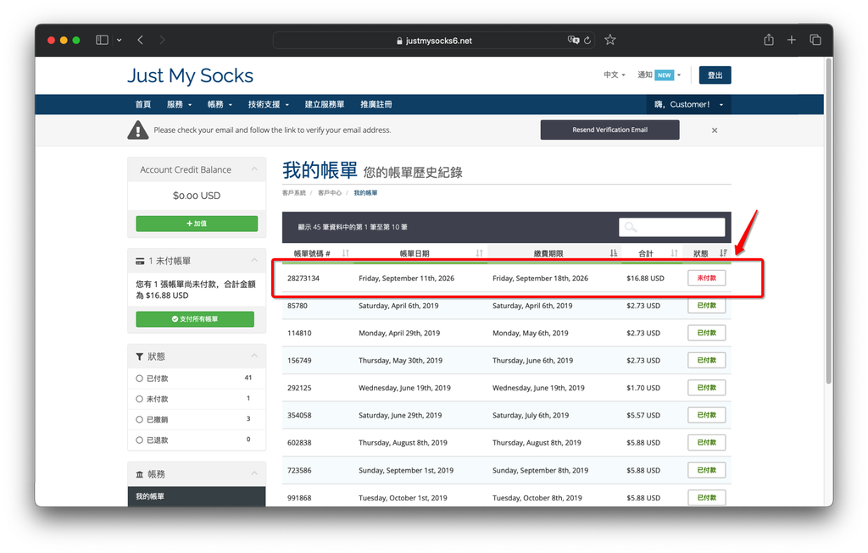
Task: Click credit card icon in 未付帳單 header
Action: tap(140, 261)
